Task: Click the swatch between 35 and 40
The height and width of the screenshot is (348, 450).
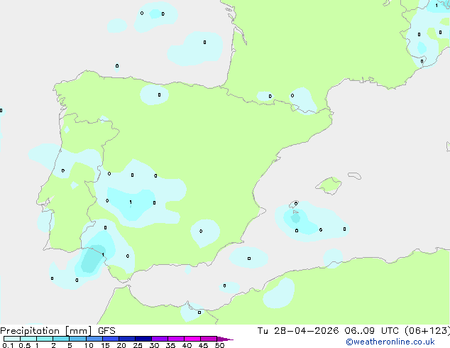Action: click(176, 339)
